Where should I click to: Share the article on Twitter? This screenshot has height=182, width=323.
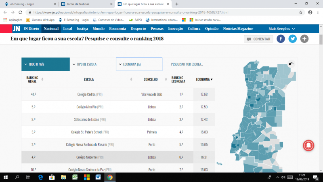pos(292,39)
